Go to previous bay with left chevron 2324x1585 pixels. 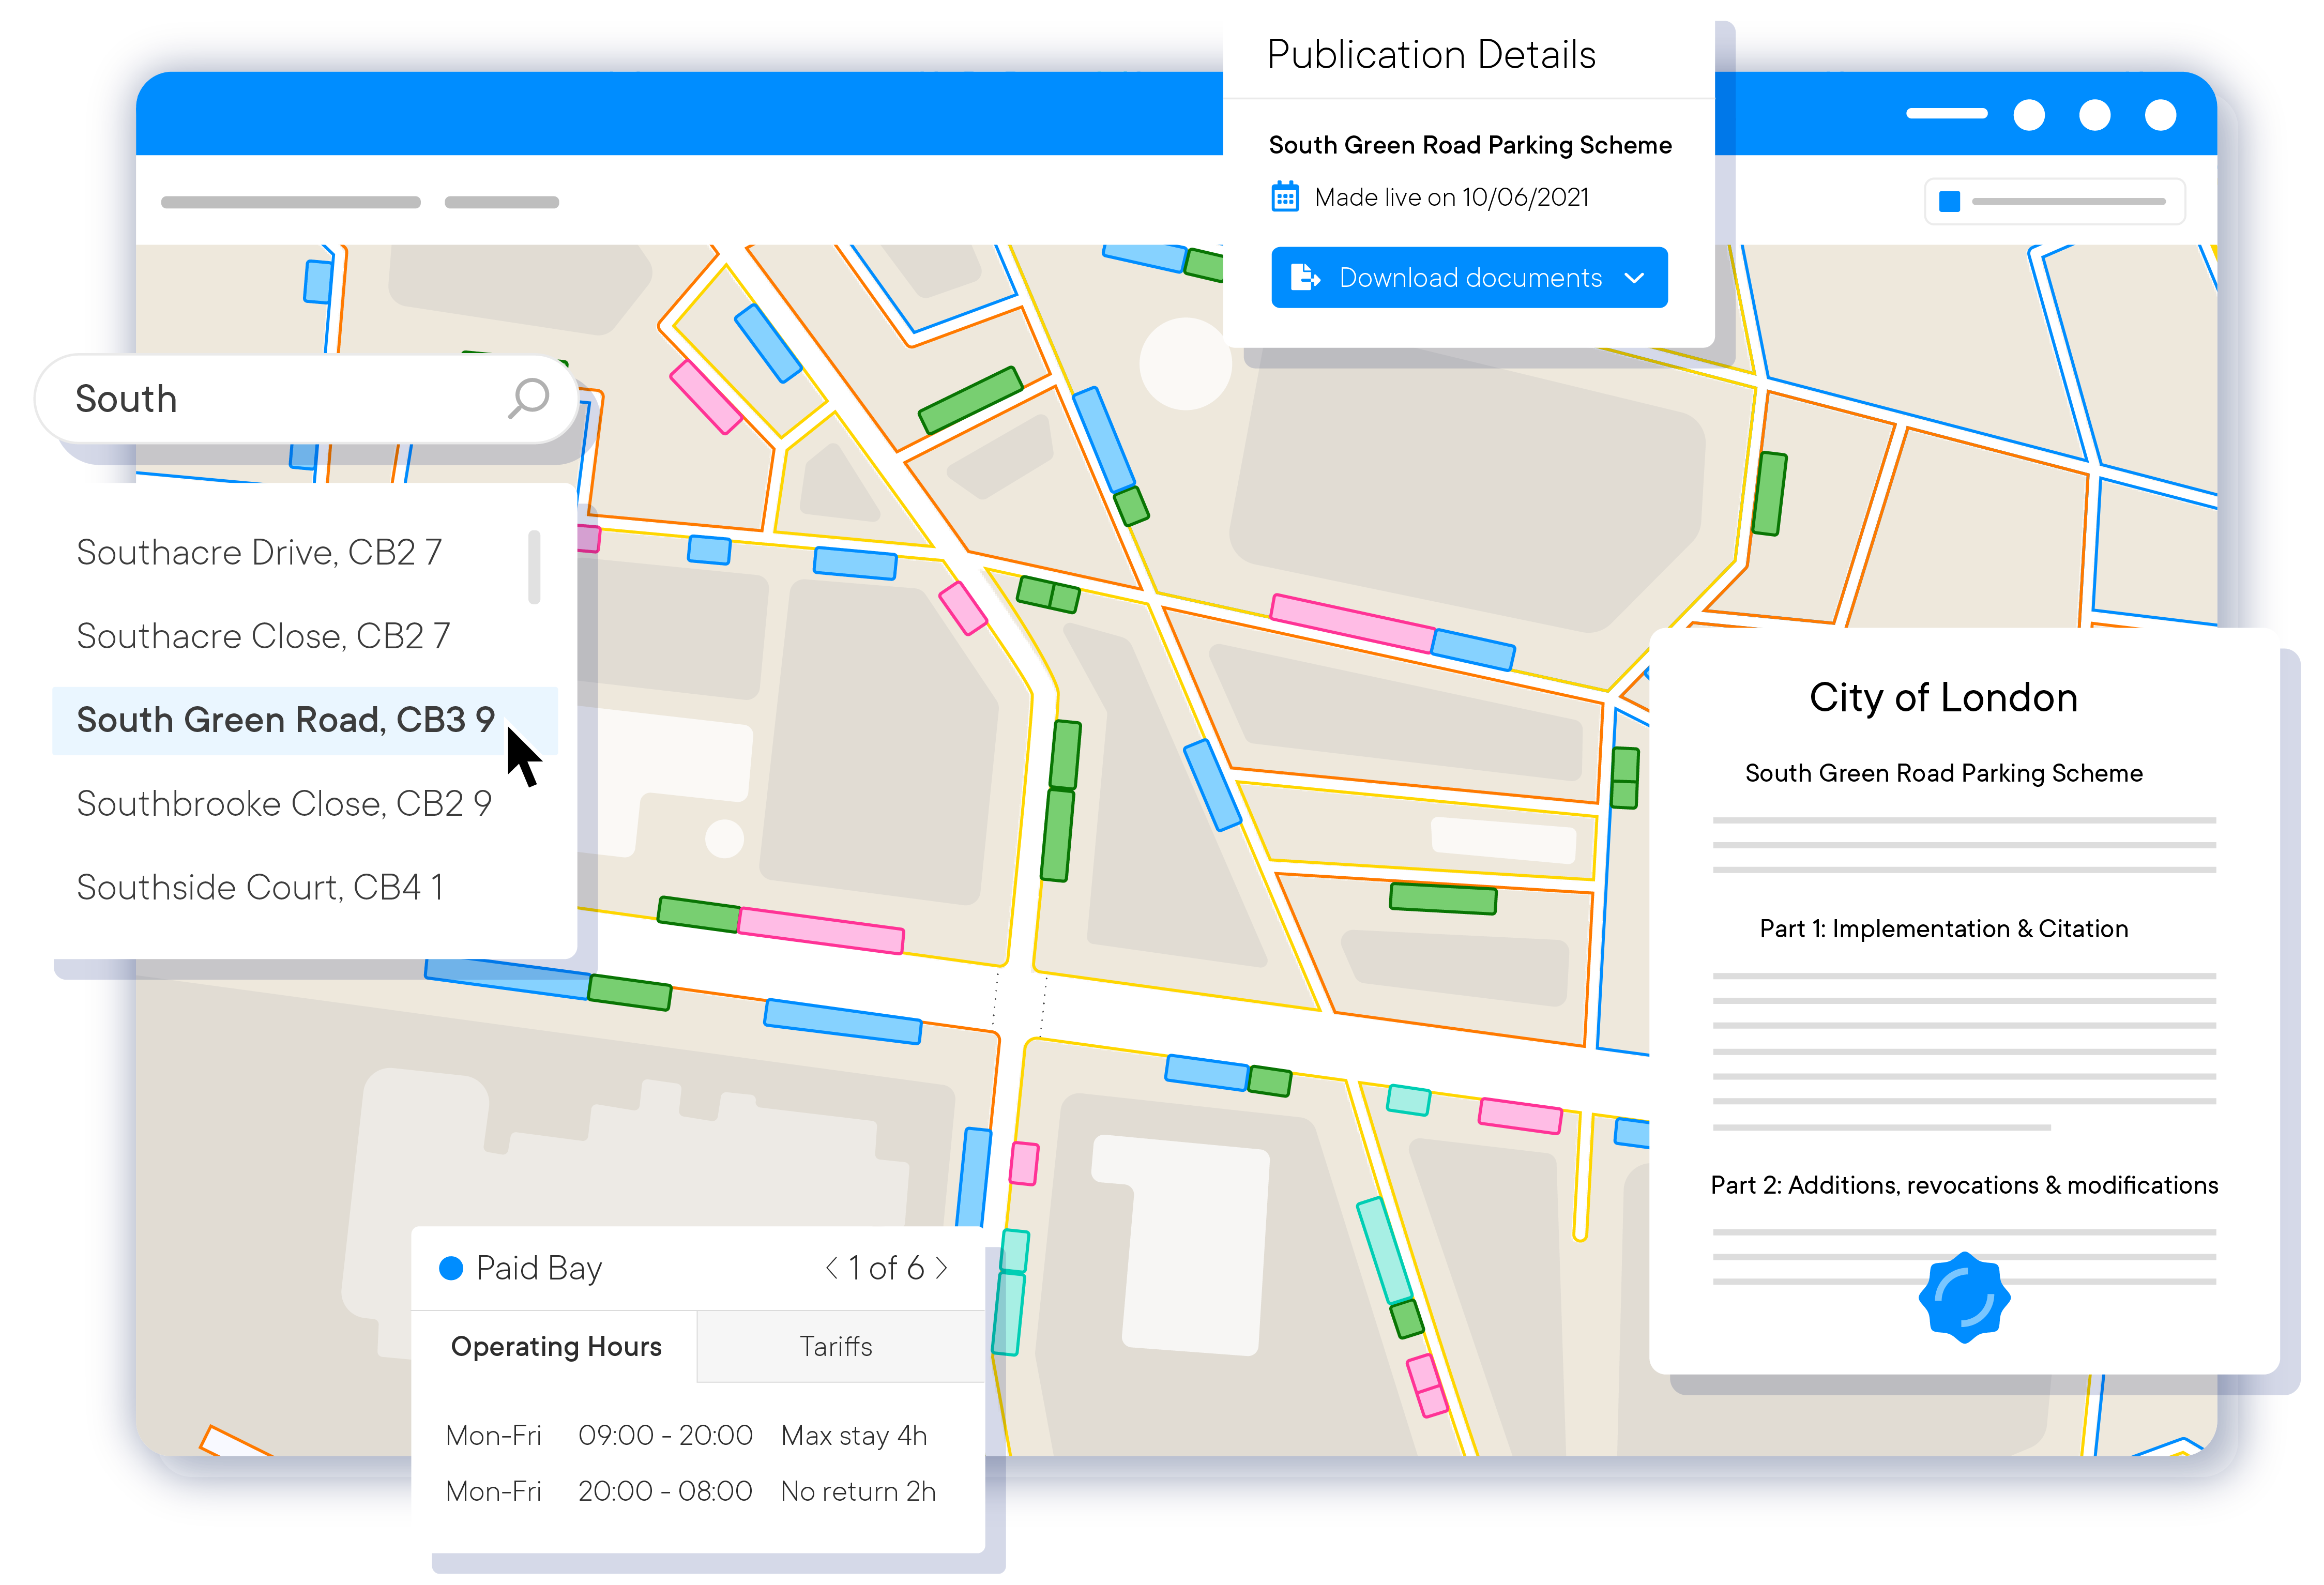tap(831, 1267)
